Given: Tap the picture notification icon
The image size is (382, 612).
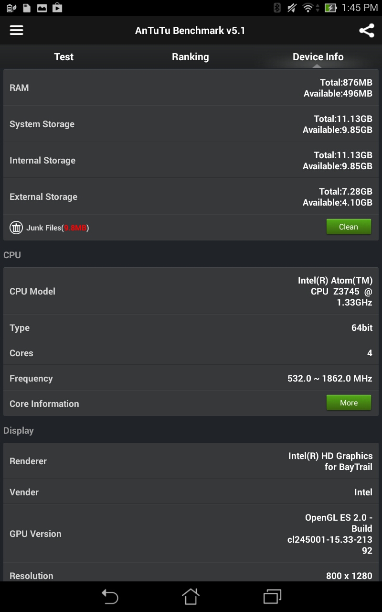Looking at the screenshot, I should [42, 8].
